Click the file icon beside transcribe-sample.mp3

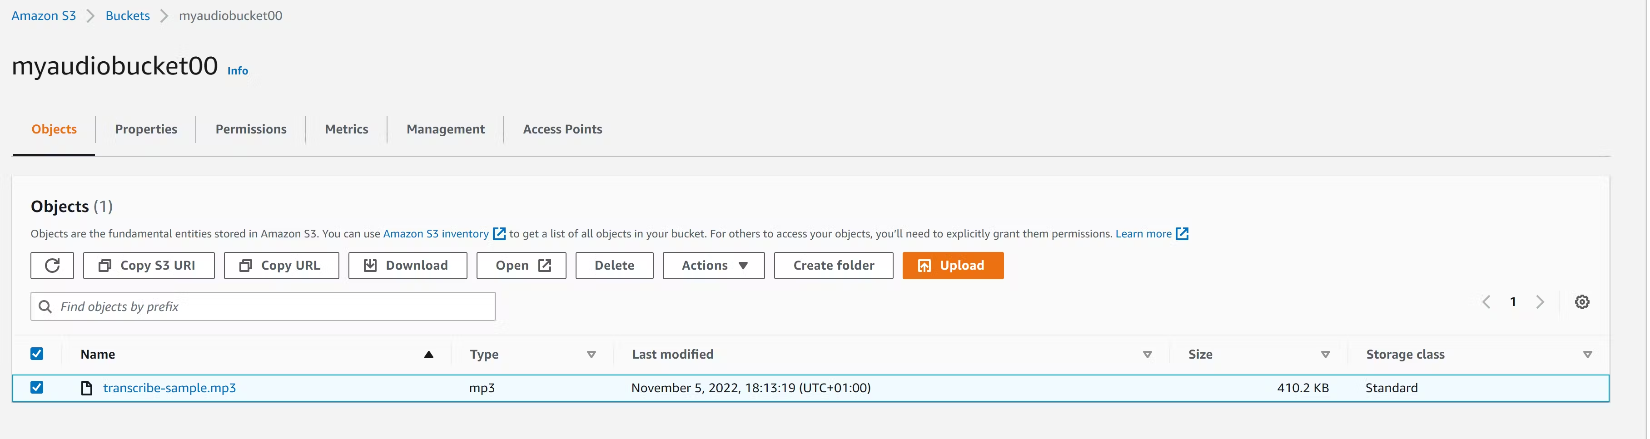tap(86, 389)
